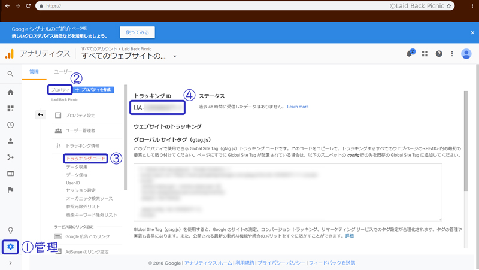Open Behavior icon in sidebar

pos(10,174)
